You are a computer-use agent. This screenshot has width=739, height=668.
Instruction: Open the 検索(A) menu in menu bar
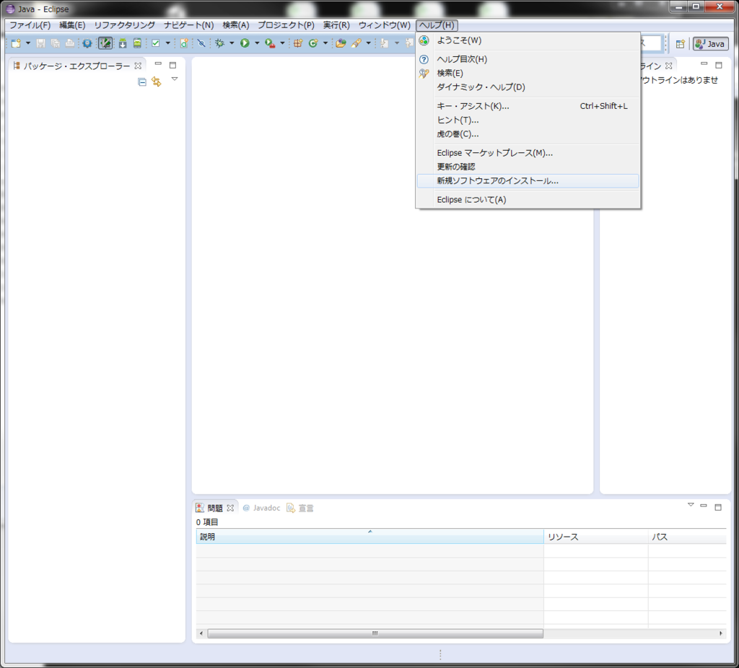coord(236,25)
